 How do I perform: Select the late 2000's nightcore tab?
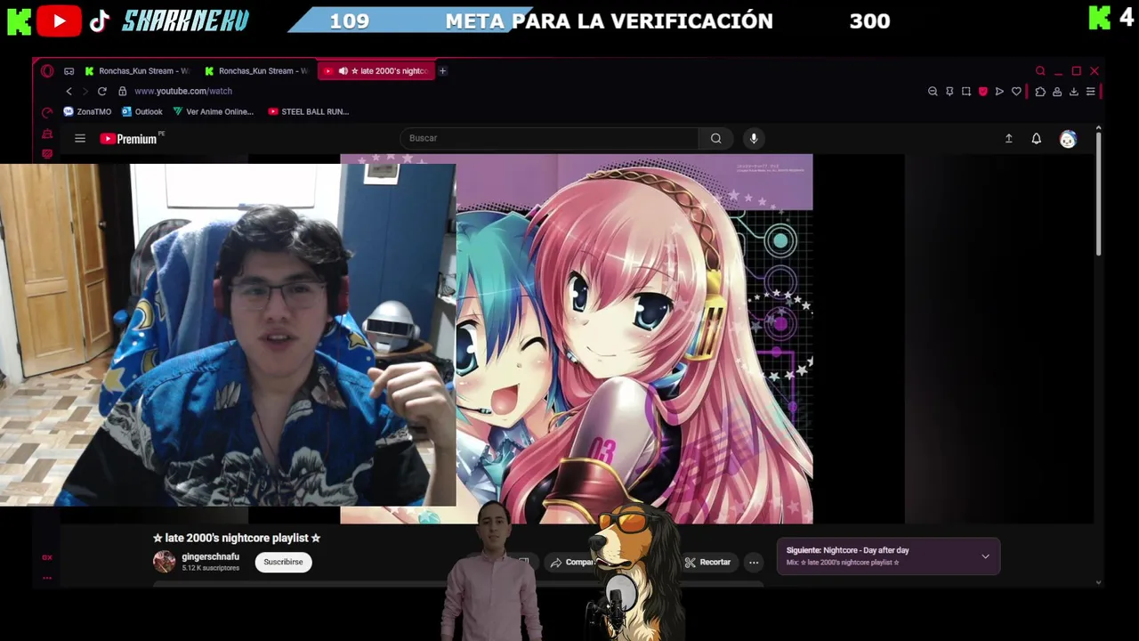(376, 71)
